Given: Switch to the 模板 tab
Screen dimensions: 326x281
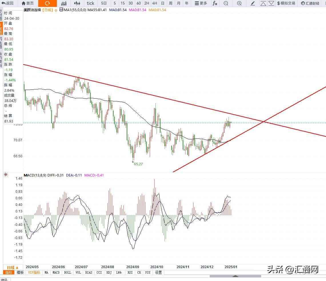Looking at the screenshot, I should (x=20, y=272).
